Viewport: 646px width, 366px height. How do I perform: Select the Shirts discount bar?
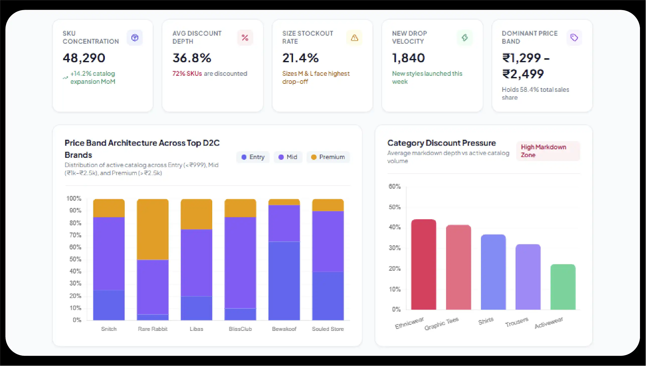pyautogui.click(x=493, y=272)
